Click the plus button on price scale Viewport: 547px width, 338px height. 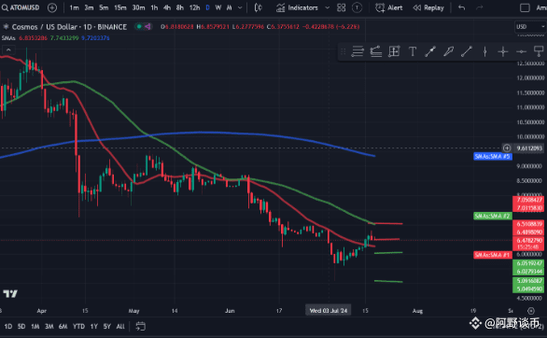pos(507,148)
